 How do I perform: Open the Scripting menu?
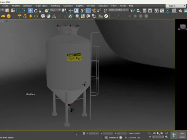(x=80, y=6)
